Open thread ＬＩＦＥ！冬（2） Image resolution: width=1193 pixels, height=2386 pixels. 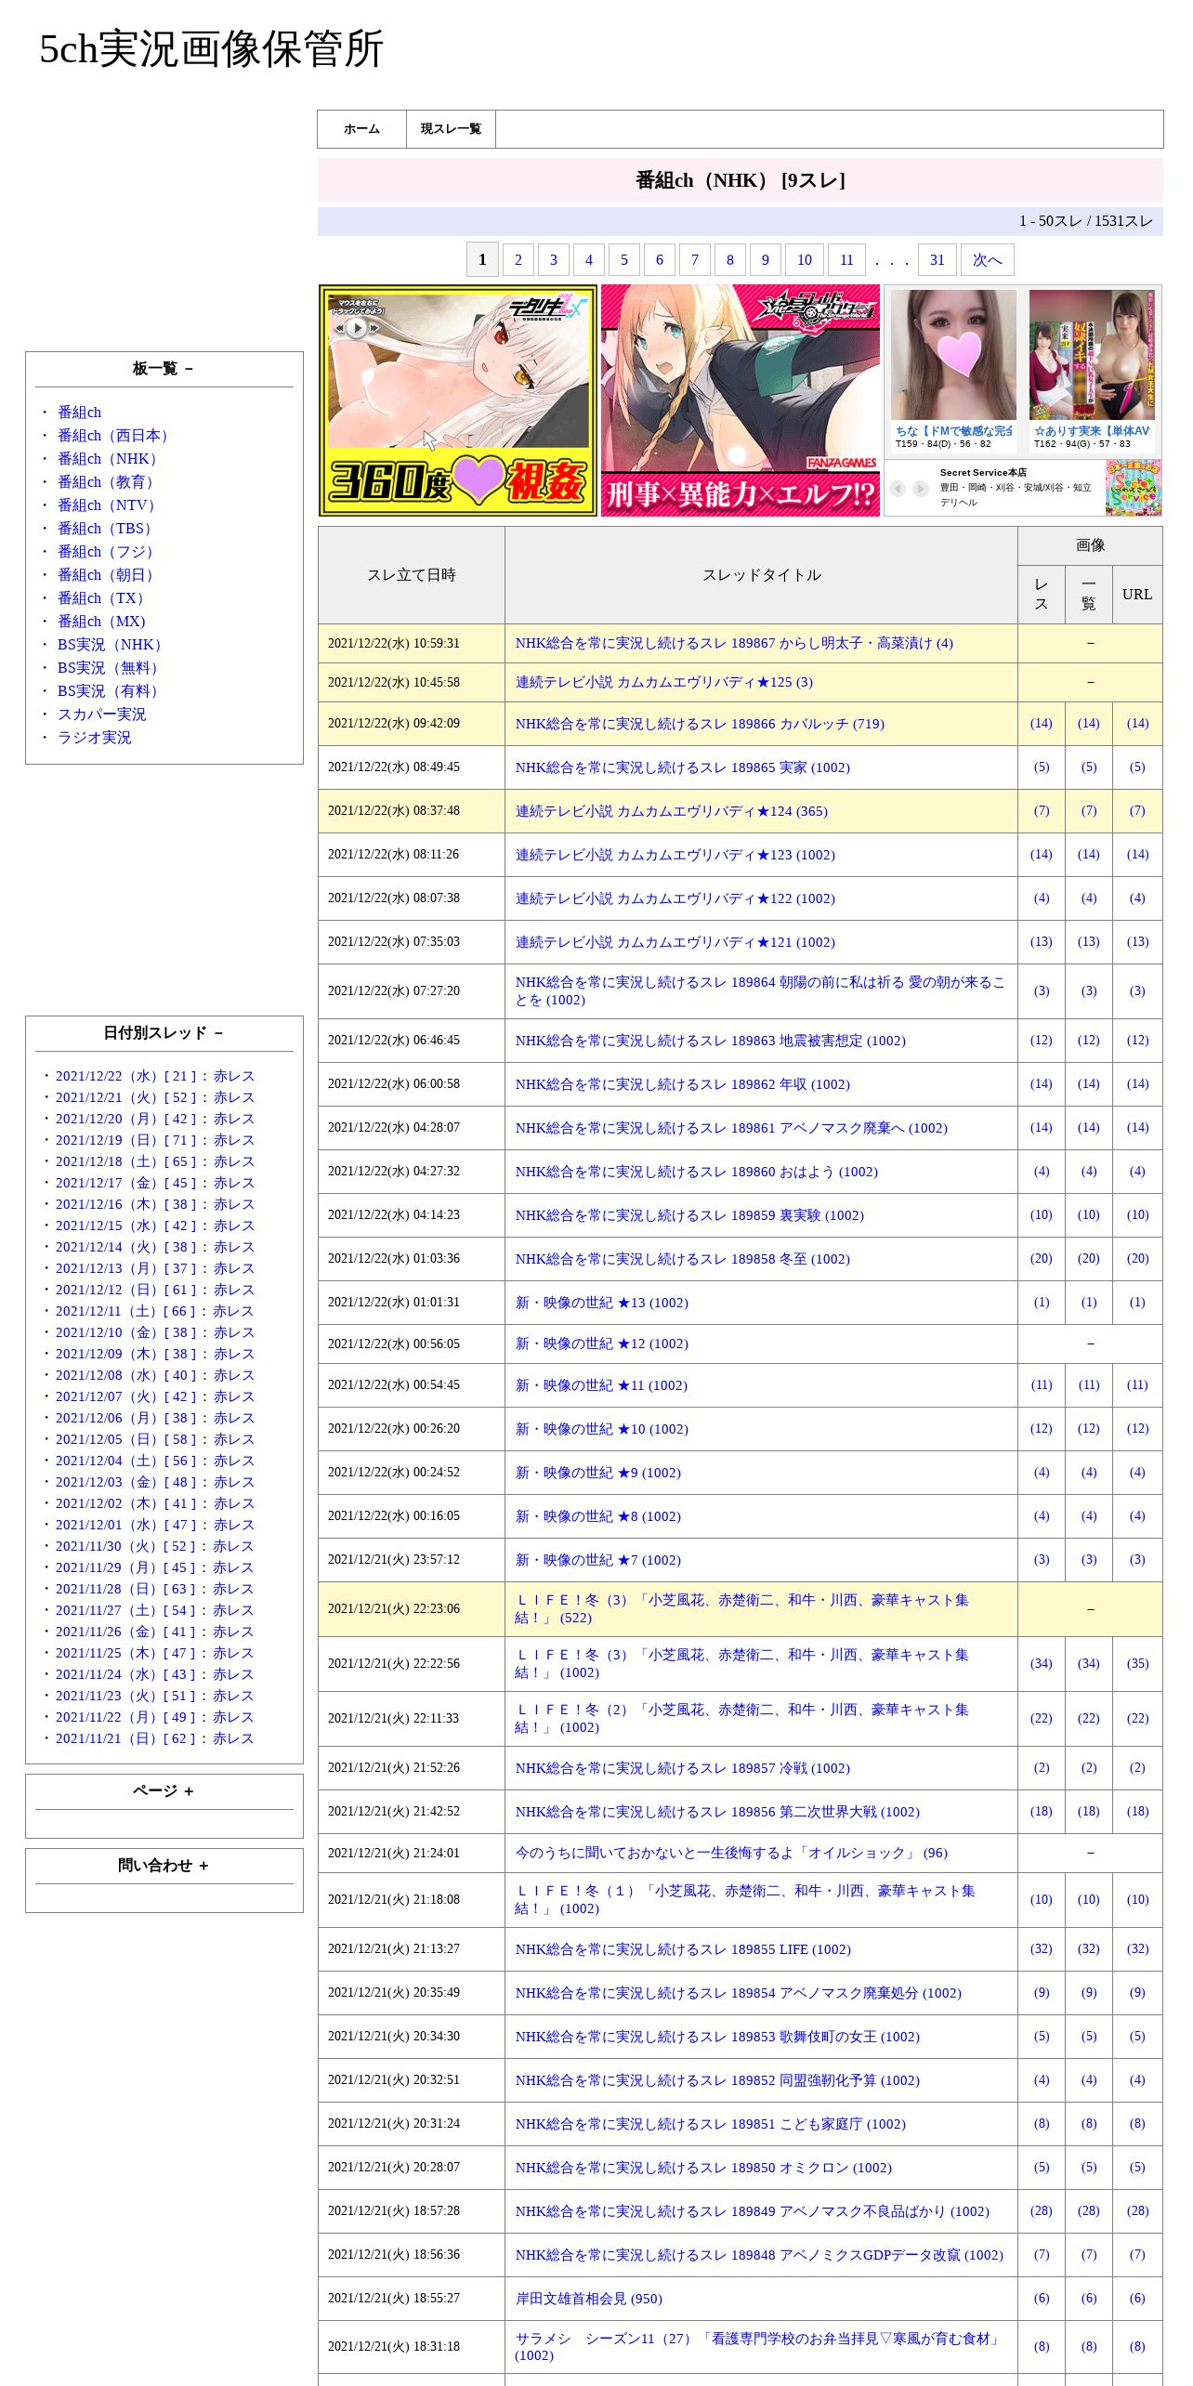click(741, 1718)
